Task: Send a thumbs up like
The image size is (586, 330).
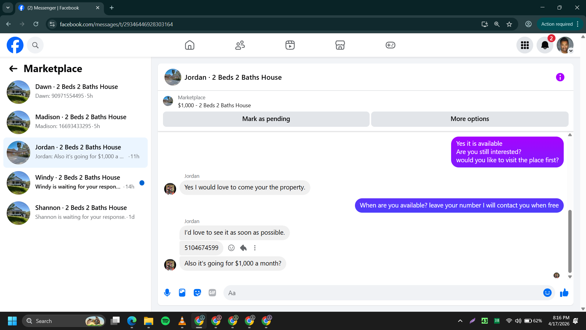Action: (x=564, y=293)
